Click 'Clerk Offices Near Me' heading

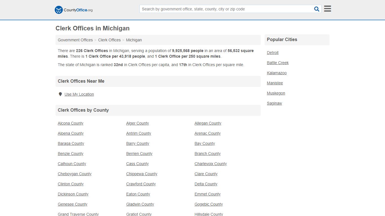tap(81, 81)
